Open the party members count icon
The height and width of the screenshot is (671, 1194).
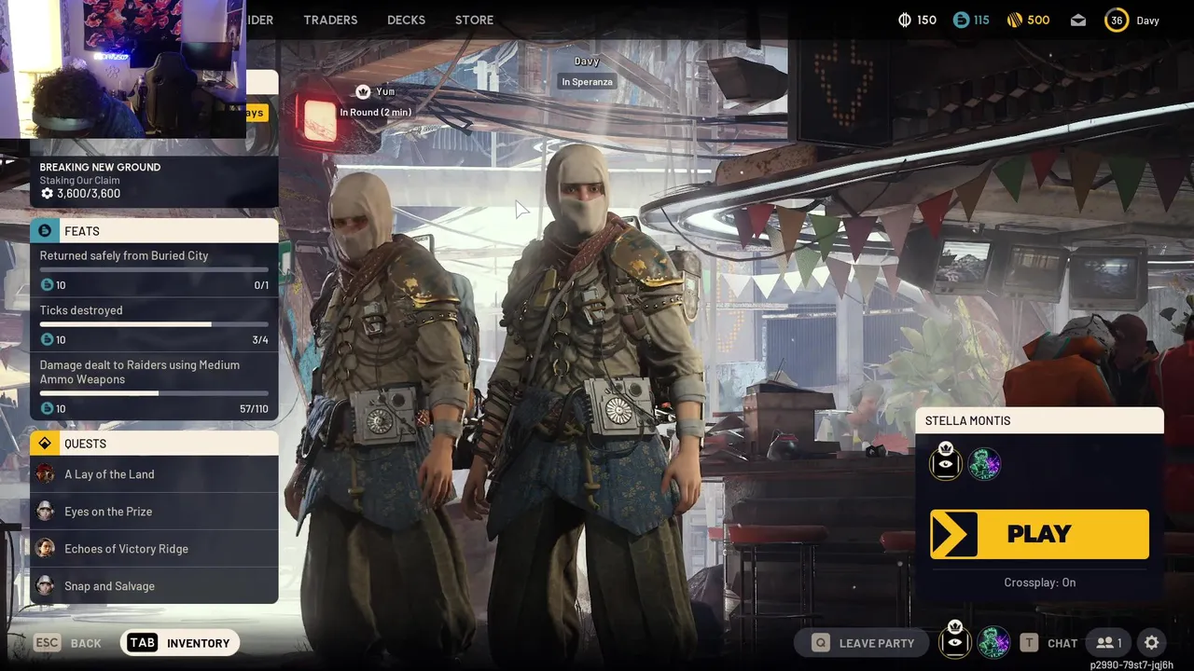pos(1109,643)
